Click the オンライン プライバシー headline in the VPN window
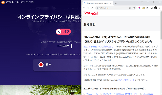This screenshot has width=162, height=95. coord(49,17)
